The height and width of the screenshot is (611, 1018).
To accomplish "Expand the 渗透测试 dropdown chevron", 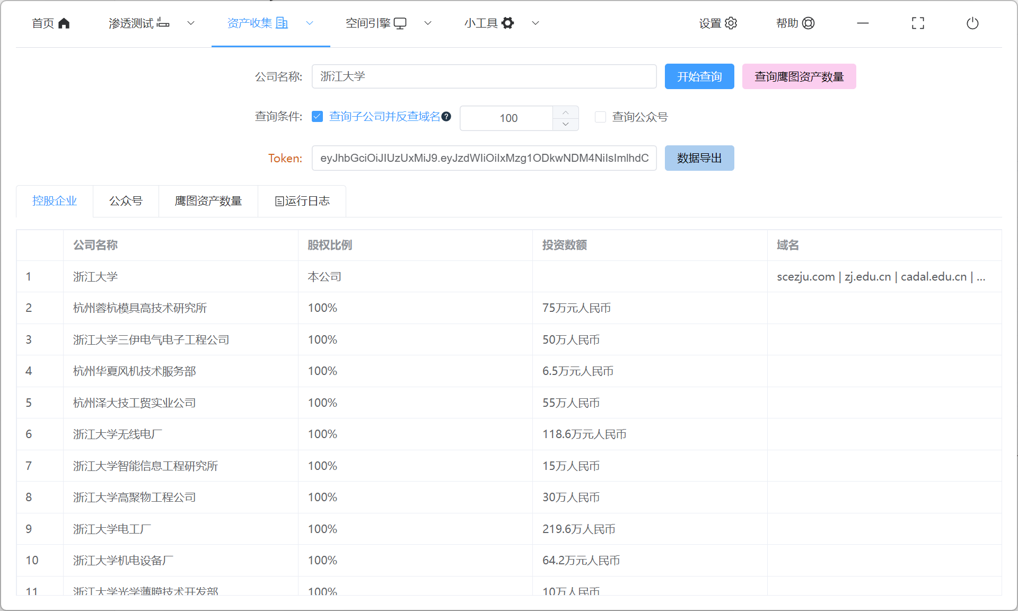I will (191, 23).
